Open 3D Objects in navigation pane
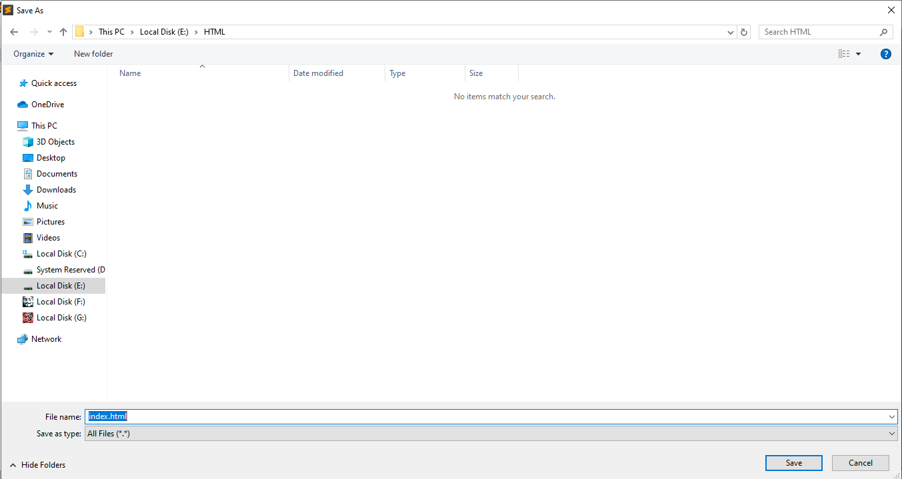 55,142
